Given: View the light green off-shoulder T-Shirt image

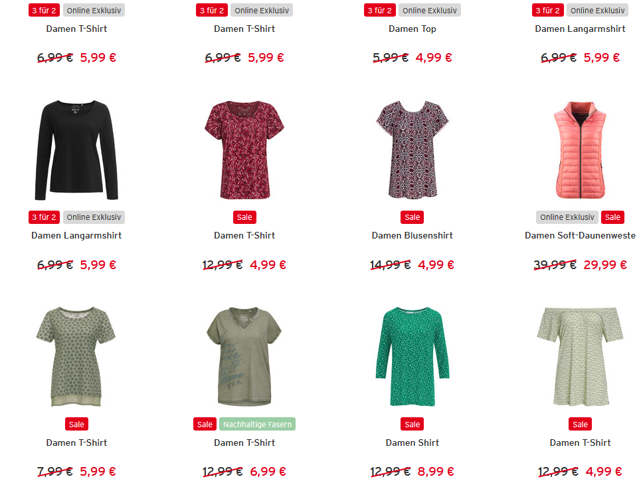Looking at the screenshot, I should (580, 356).
